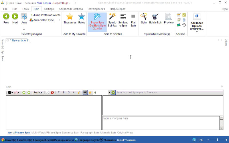
Task: Toggle the G option in Spin toolbar
Action: click(69, 92)
